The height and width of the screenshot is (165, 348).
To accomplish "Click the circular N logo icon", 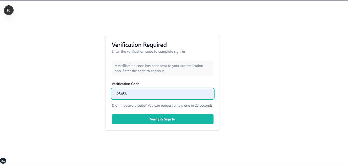I will (x=9, y=10).
